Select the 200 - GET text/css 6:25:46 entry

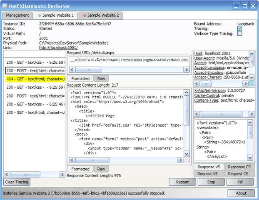point(35,104)
